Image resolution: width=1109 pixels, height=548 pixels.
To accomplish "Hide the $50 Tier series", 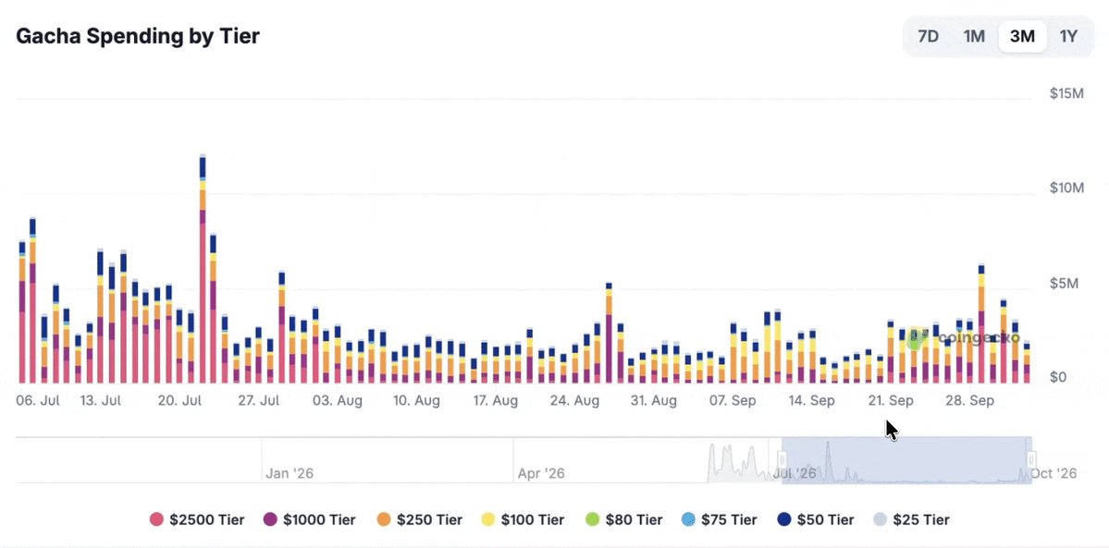I will point(815,519).
